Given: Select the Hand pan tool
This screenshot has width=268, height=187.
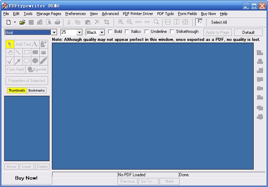Looking at the screenshot, I should coord(10,53).
